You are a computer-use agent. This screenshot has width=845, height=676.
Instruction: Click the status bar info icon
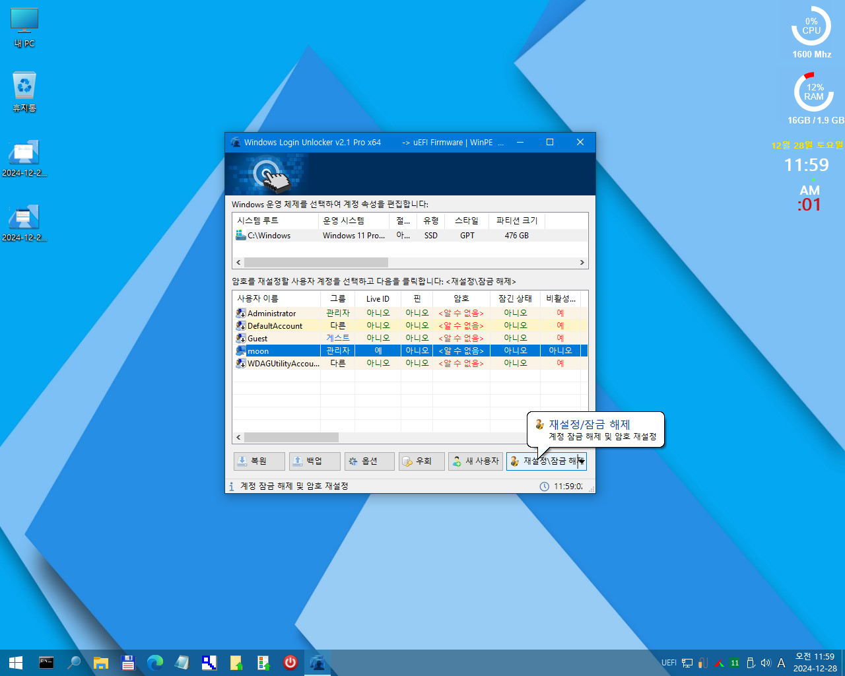[x=232, y=487]
